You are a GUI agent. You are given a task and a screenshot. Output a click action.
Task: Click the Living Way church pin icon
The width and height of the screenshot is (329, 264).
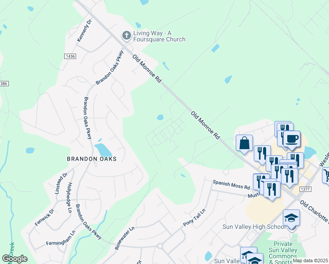(x=127, y=36)
